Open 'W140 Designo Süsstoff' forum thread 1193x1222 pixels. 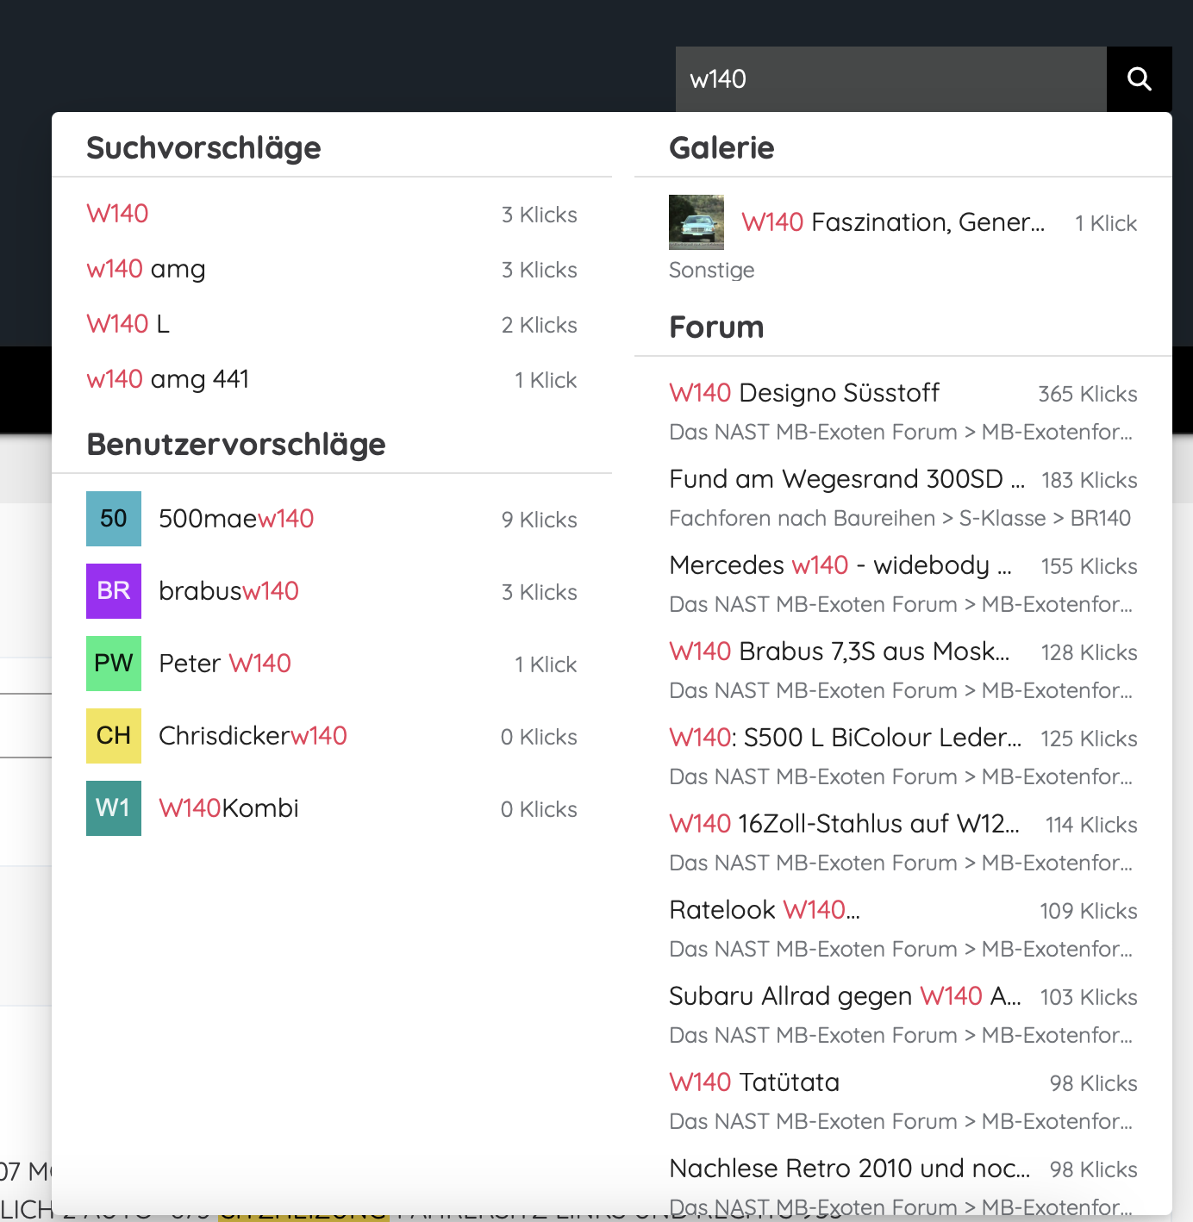coord(804,393)
